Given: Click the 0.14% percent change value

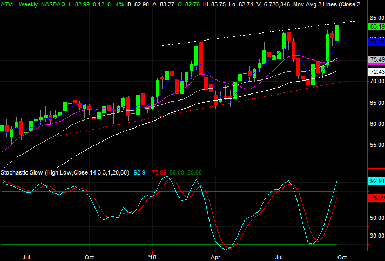Looking at the screenshot, I should 116,4.
